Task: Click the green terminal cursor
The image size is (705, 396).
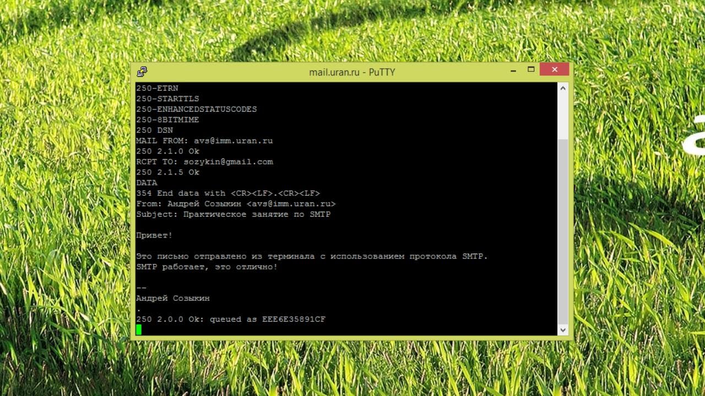Action: tap(139, 329)
